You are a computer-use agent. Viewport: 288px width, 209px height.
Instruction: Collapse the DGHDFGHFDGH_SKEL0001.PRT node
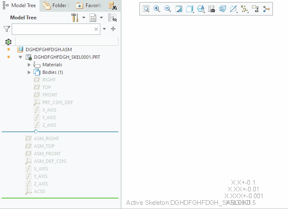pyautogui.click(x=21, y=57)
